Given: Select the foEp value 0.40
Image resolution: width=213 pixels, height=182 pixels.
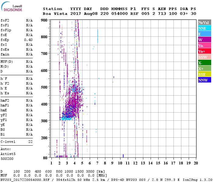Looking at the screenshot, I should click(x=28, y=40).
